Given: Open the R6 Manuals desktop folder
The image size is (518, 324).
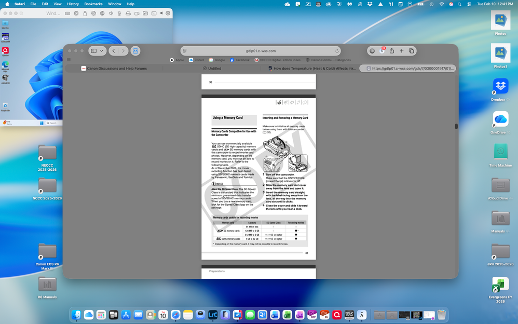Looking at the screenshot, I should click(x=47, y=285).
